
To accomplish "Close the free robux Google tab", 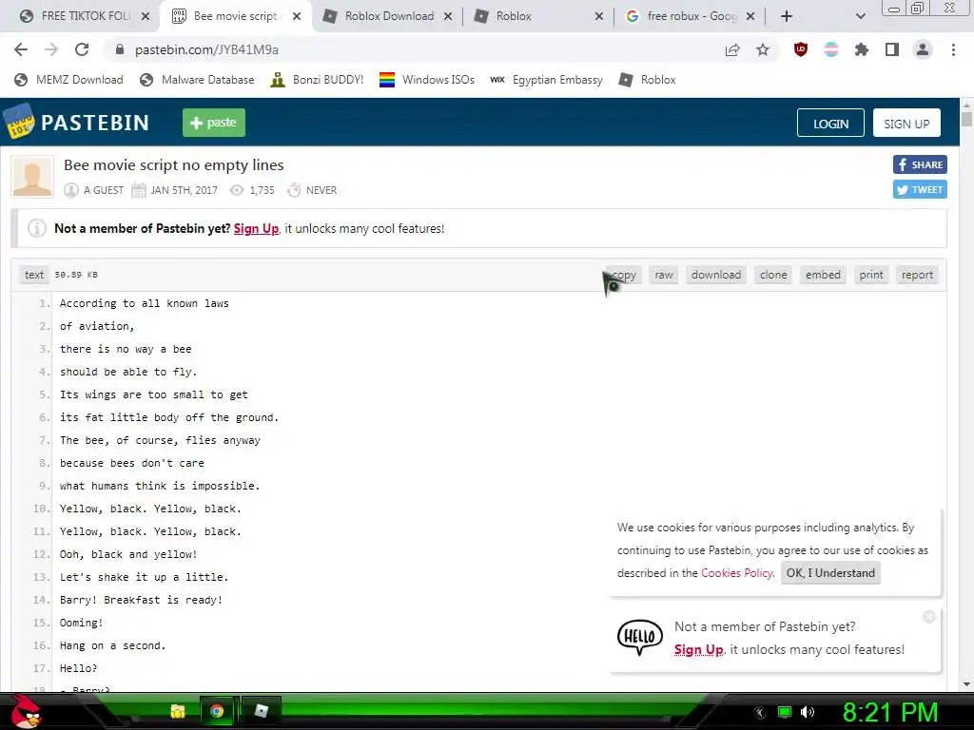I will [x=750, y=17].
